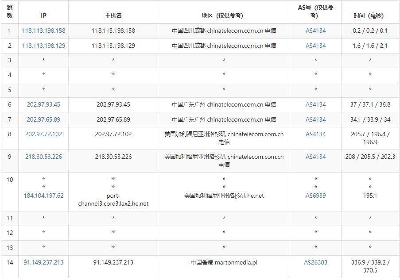The width and height of the screenshot is (400, 280).
Task: Click the AS号 (仅供参考) column header
Action: pos(315,12)
